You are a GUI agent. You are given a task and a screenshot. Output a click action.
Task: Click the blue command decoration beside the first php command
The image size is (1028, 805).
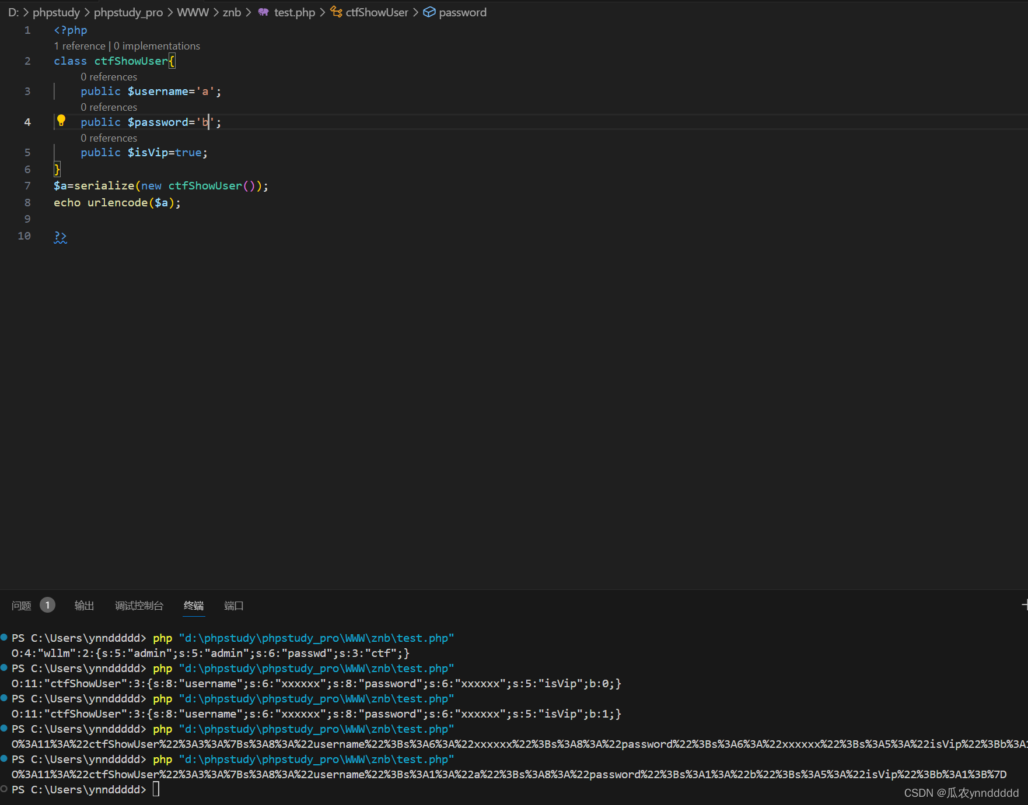click(x=4, y=637)
